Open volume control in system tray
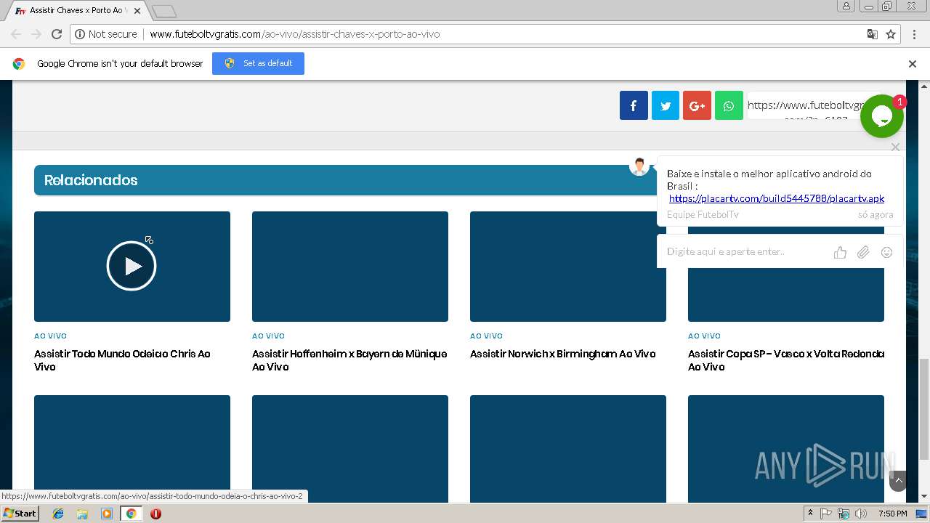The image size is (930, 523). pos(861,514)
